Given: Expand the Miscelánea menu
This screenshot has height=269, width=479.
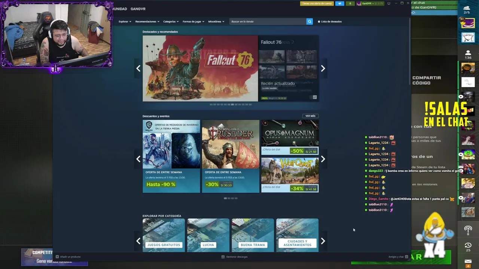Looking at the screenshot, I should coord(216,21).
